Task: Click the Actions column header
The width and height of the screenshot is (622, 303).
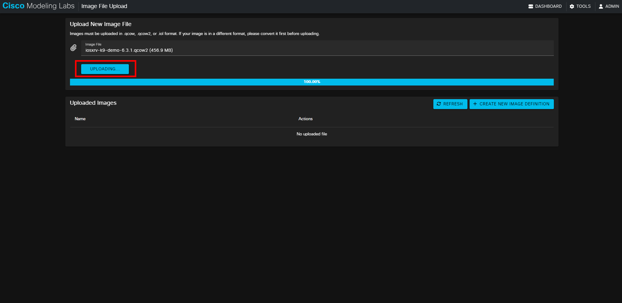Action: point(305,119)
